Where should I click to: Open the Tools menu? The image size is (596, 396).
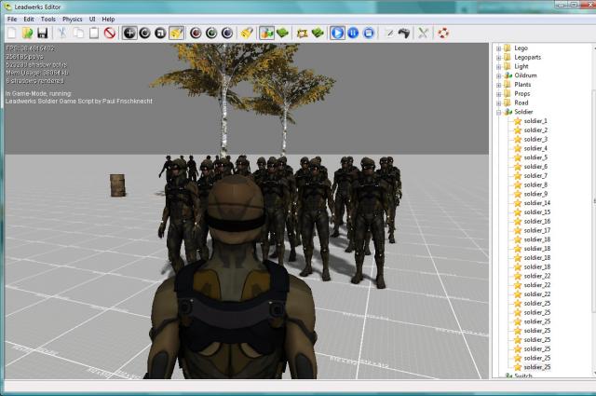(48, 19)
